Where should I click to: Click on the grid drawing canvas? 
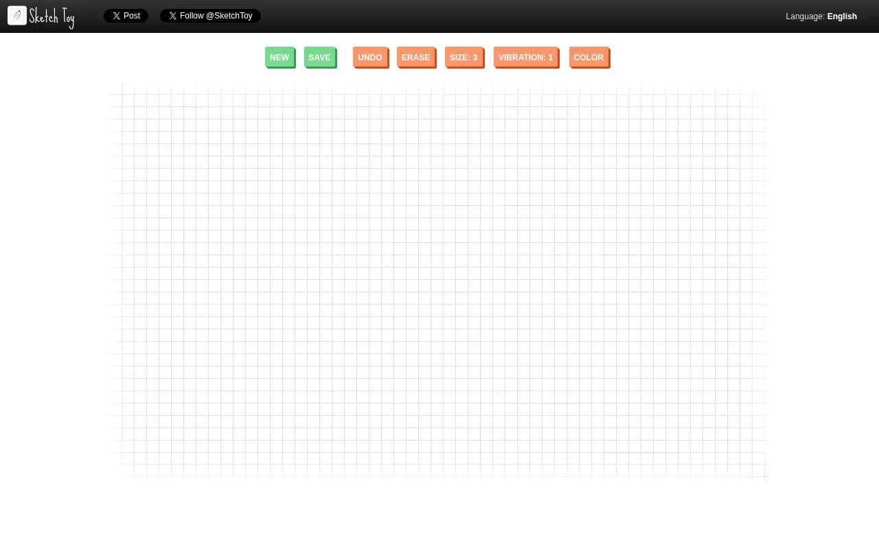(x=439, y=281)
